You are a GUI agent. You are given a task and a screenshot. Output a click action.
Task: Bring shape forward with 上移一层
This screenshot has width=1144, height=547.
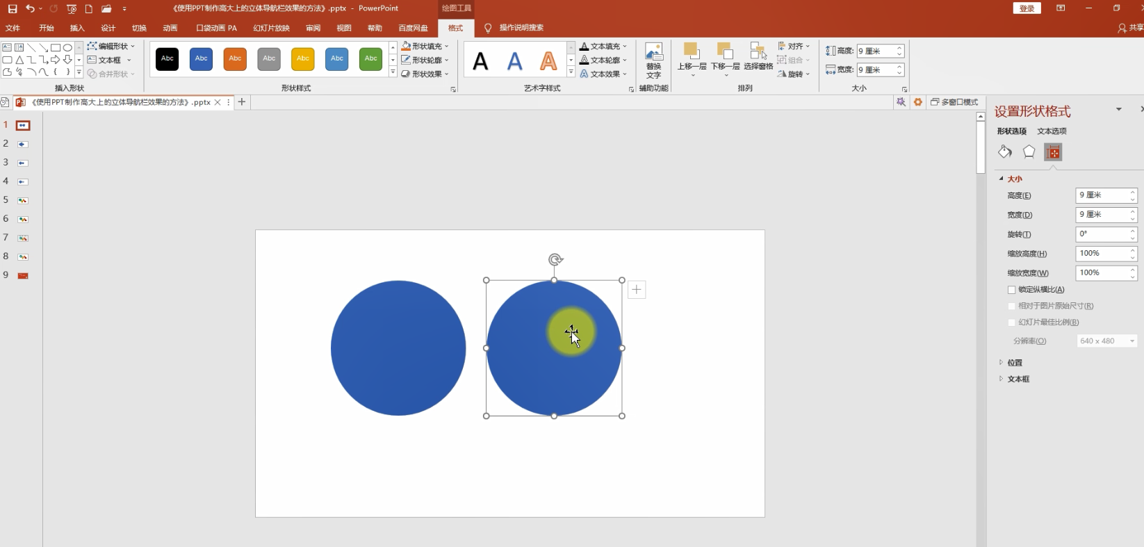[692, 59]
